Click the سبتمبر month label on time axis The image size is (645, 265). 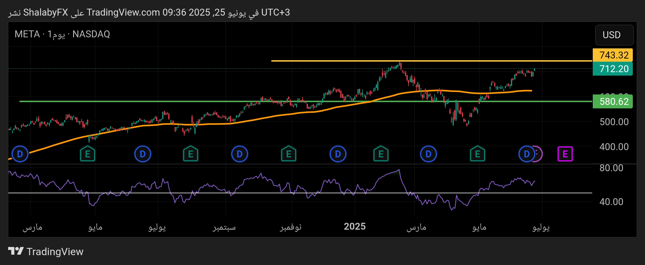(224, 227)
